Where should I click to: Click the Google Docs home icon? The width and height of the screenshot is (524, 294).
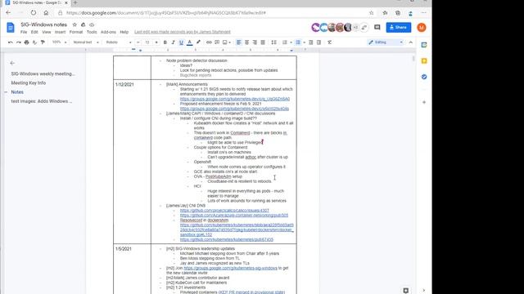(x=11, y=28)
